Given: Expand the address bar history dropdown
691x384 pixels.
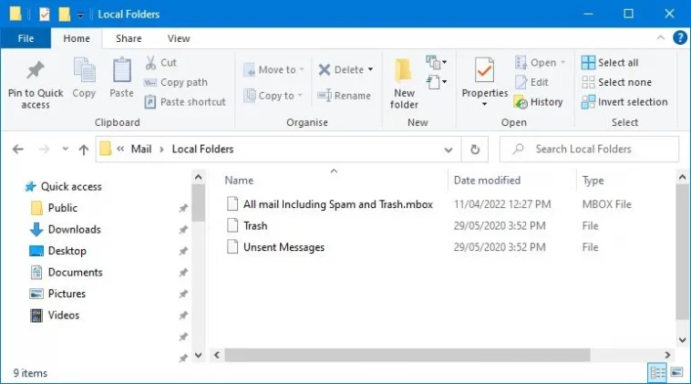Looking at the screenshot, I should pos(449,150).
